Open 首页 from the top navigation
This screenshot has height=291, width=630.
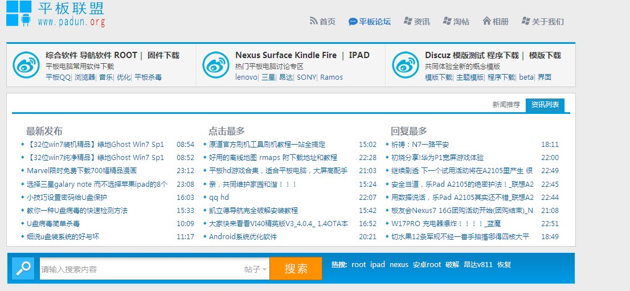(x=322, y=22)
